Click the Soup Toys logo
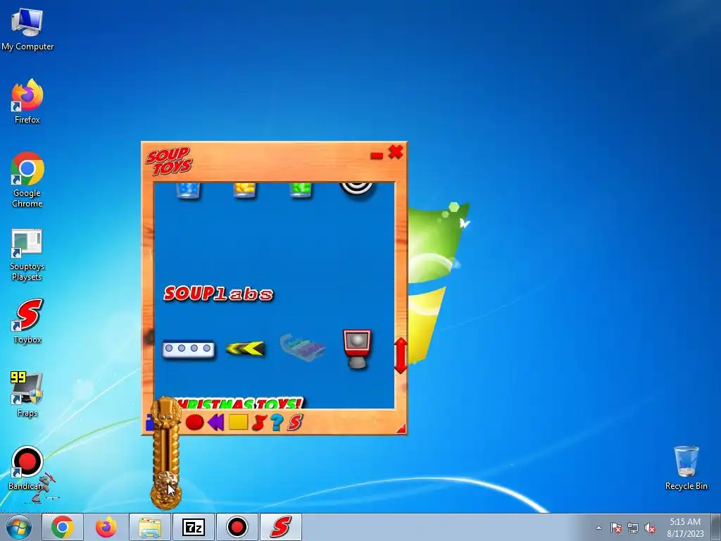Image resolution: width=721 pixels, height=541 pixels. click(x=169, y=161)
